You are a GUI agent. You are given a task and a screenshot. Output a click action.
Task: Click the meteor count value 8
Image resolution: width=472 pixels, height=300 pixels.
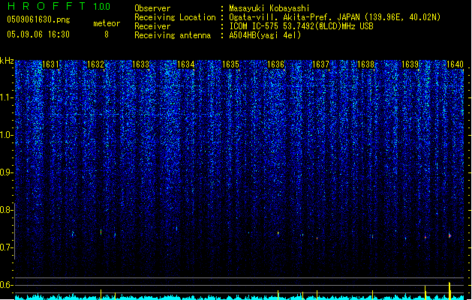click(107, 34)
